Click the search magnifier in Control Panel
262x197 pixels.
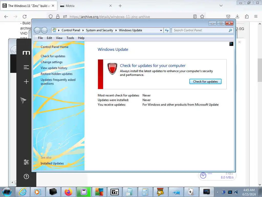pyautogui.click(x=231, y=30)
